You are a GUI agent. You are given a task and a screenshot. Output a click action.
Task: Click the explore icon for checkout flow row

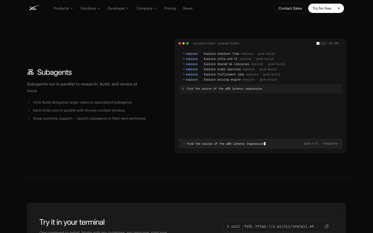tap(184, 54)
